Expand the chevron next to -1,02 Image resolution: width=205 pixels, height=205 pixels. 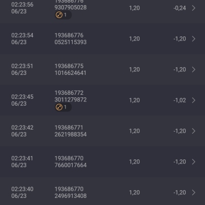[x=194, y=100]
